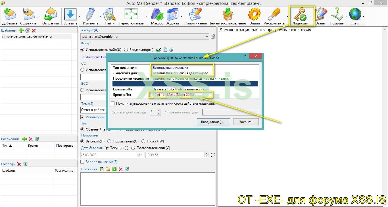The image size is (388, 207).
Task: Click the help bubble beside the time field
Action: coord(213,155)
